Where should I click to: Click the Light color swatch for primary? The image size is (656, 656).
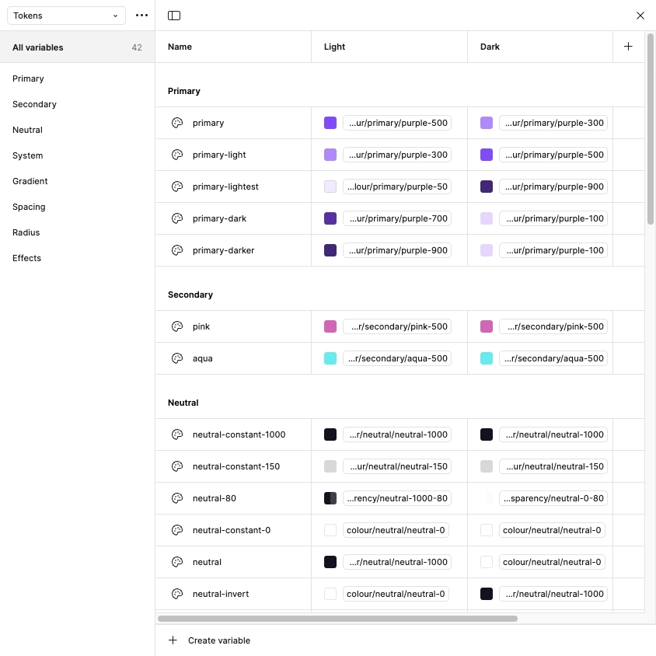(330, 123)
